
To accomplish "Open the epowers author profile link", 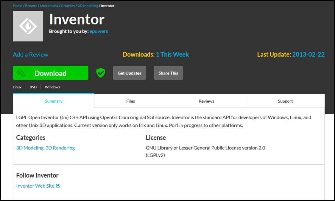I will pyautogui.click(x=99, y=31).
